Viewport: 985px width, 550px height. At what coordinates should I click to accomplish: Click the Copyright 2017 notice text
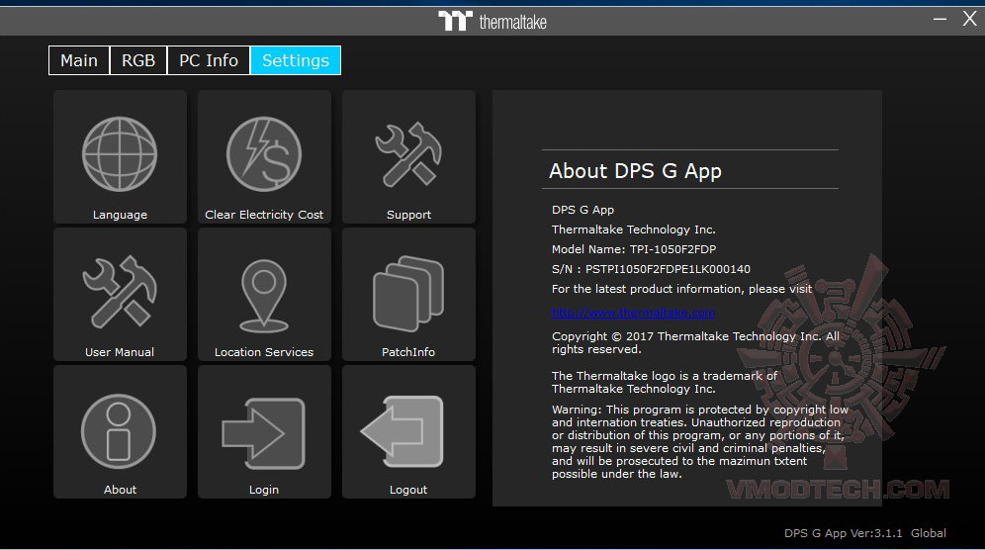(x=695, y=342)
